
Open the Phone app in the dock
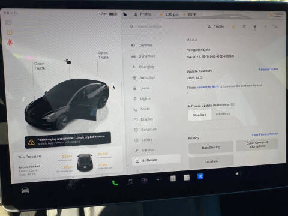[x=115, y=183]
